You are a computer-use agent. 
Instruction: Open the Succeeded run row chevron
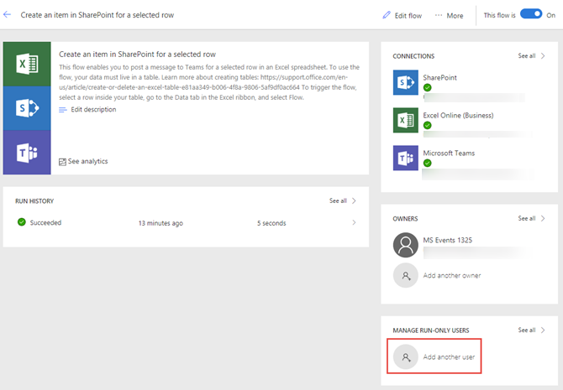click(354, 223)
